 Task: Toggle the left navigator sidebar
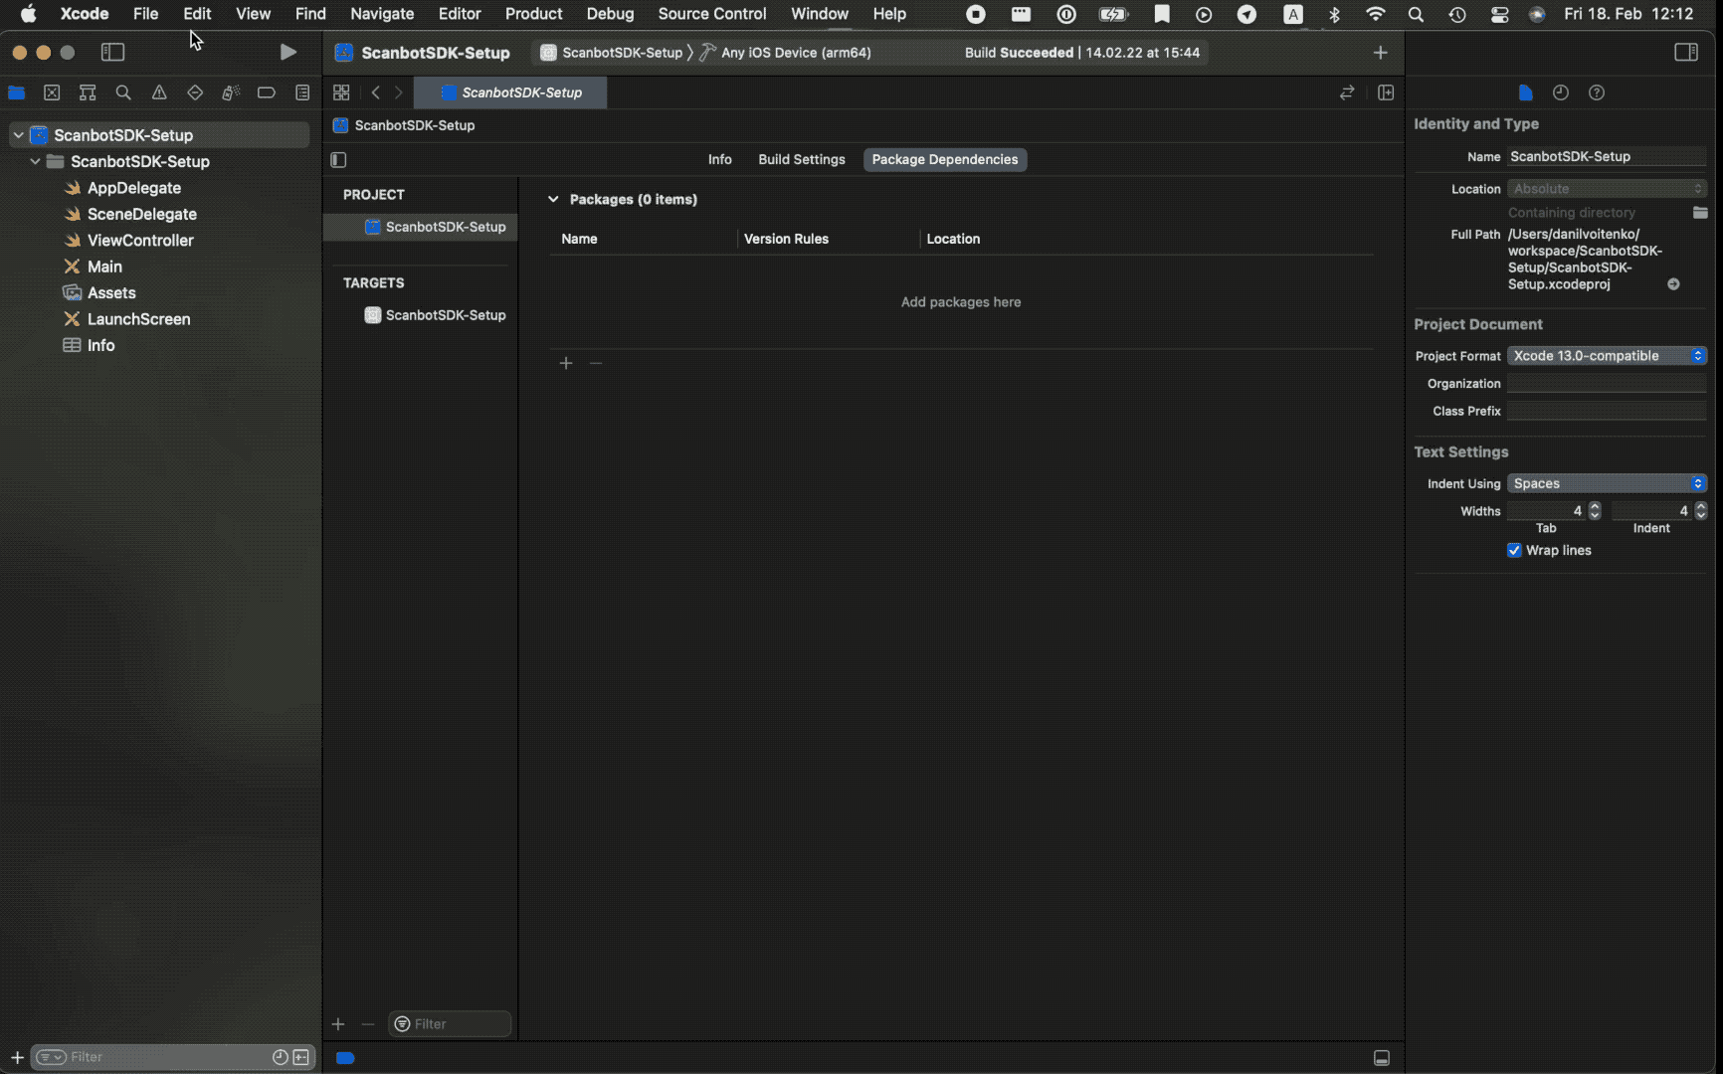pyautogui.click(x=113, y=52)
